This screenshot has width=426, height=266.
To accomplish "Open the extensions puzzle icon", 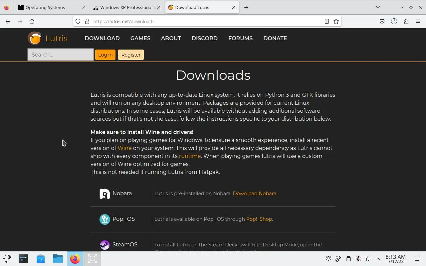I will (x=406, y=21).
